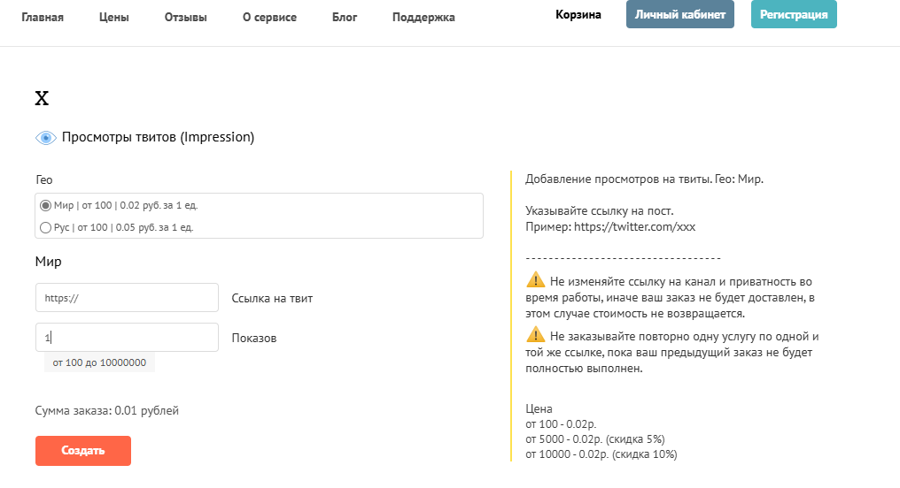900x488 pixels.
Task: Click the example https://twitter.com/xxx text
Action: 634,227
